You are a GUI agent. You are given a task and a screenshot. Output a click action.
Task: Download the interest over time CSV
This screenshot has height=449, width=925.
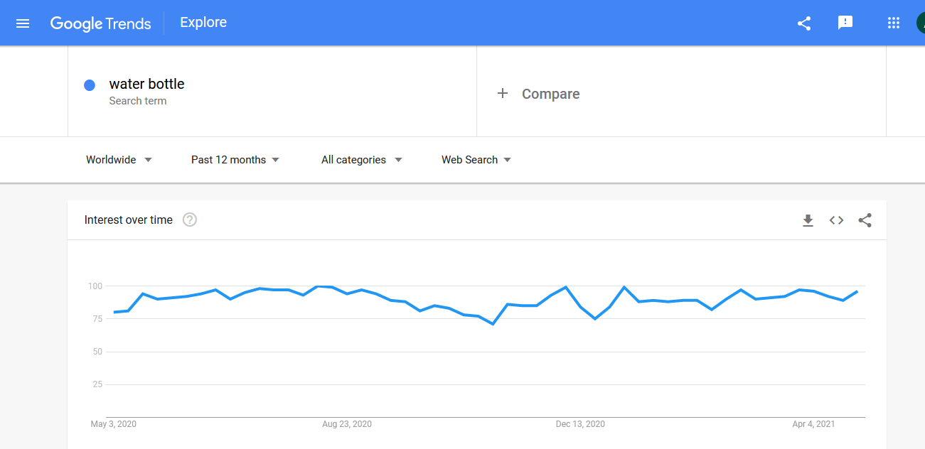[x=808, y=220]
